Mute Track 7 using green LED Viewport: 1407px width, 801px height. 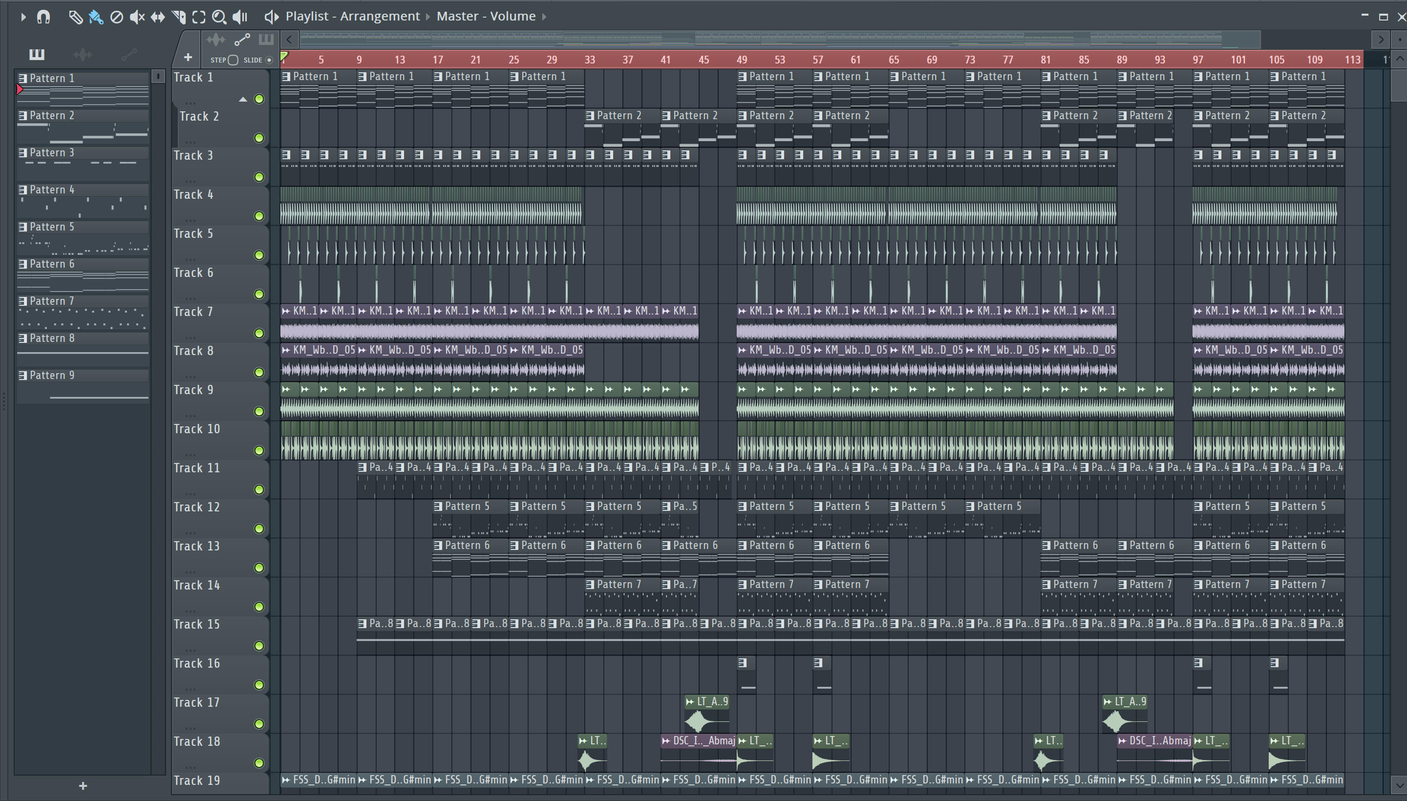(259, 334)
